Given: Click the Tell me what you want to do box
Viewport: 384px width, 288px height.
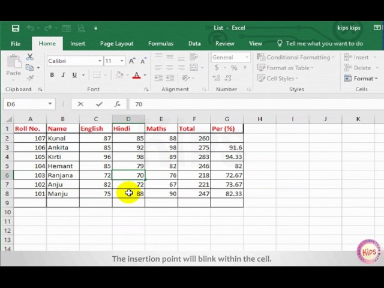Looking at the screenshot, I should 320,44.
